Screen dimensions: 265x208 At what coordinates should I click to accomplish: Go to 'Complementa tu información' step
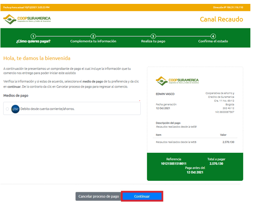[x=93, y=41]
